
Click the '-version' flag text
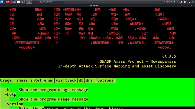(14, 104)
